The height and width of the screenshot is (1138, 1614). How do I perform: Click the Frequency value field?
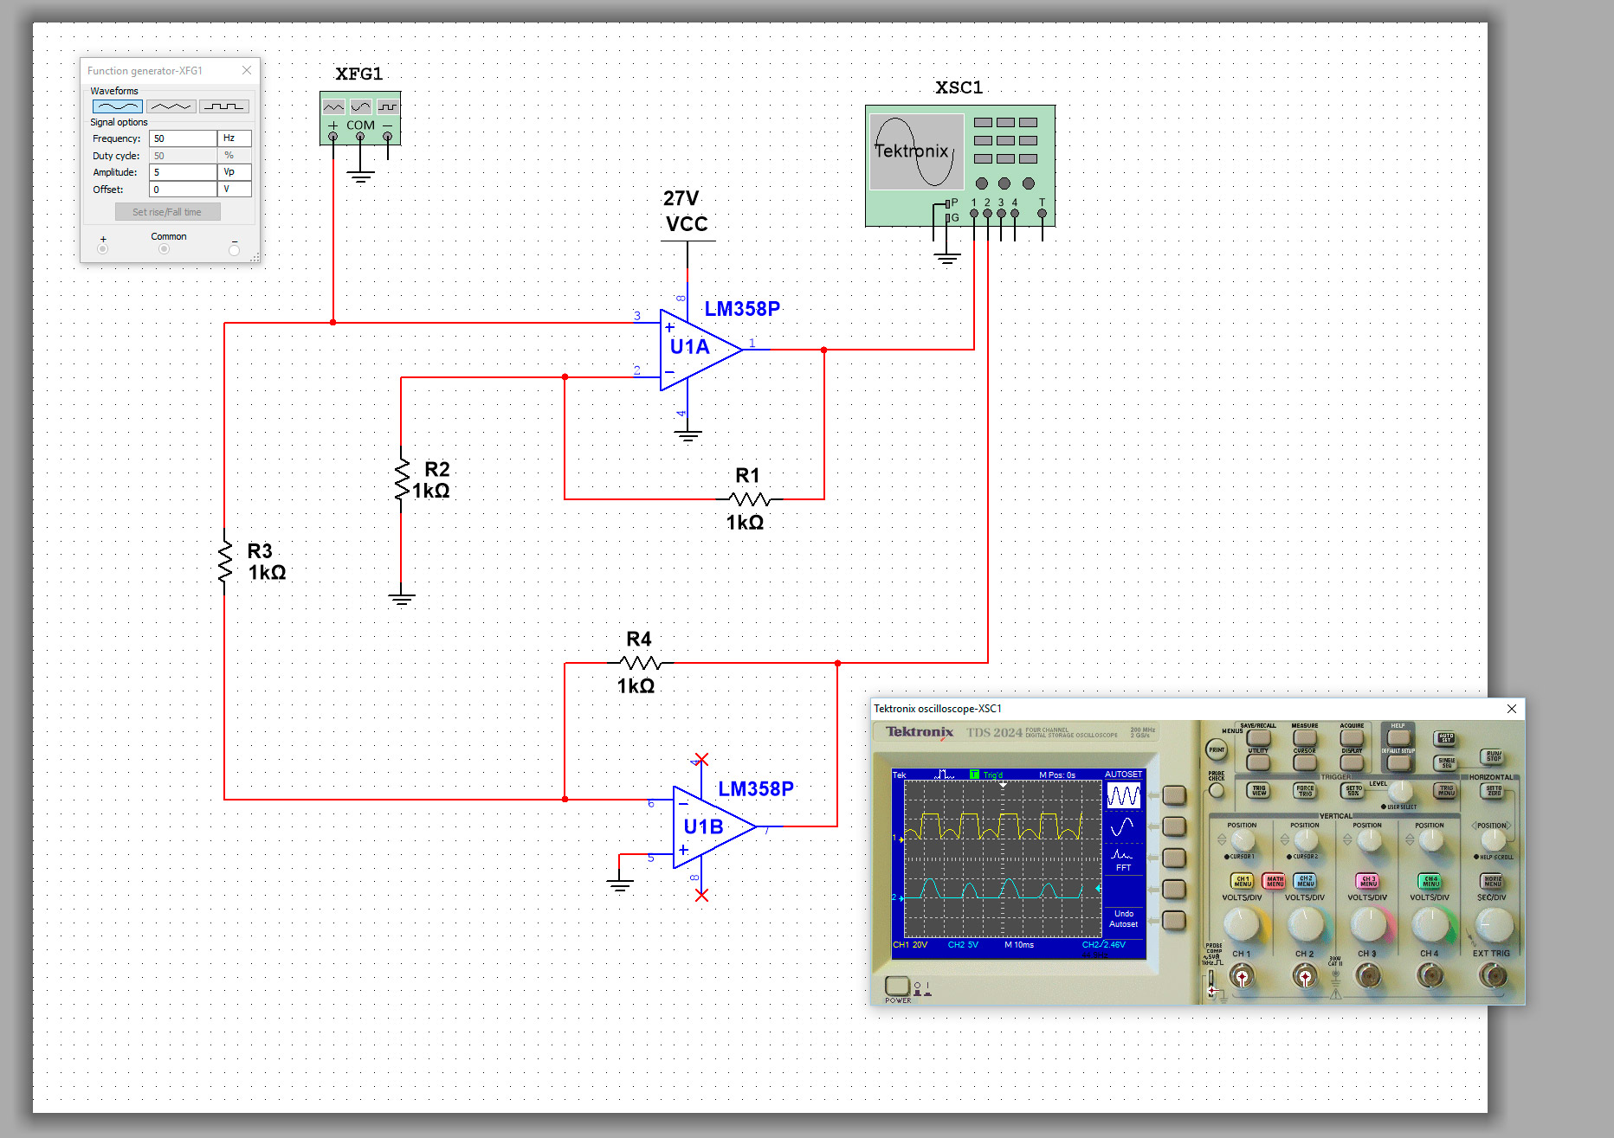[183, 138]
